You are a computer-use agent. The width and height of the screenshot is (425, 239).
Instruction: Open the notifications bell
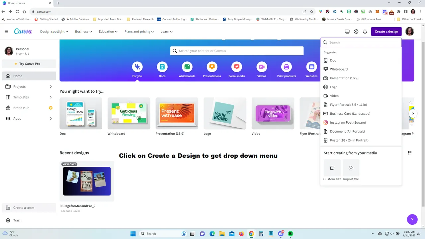(365, 31)
